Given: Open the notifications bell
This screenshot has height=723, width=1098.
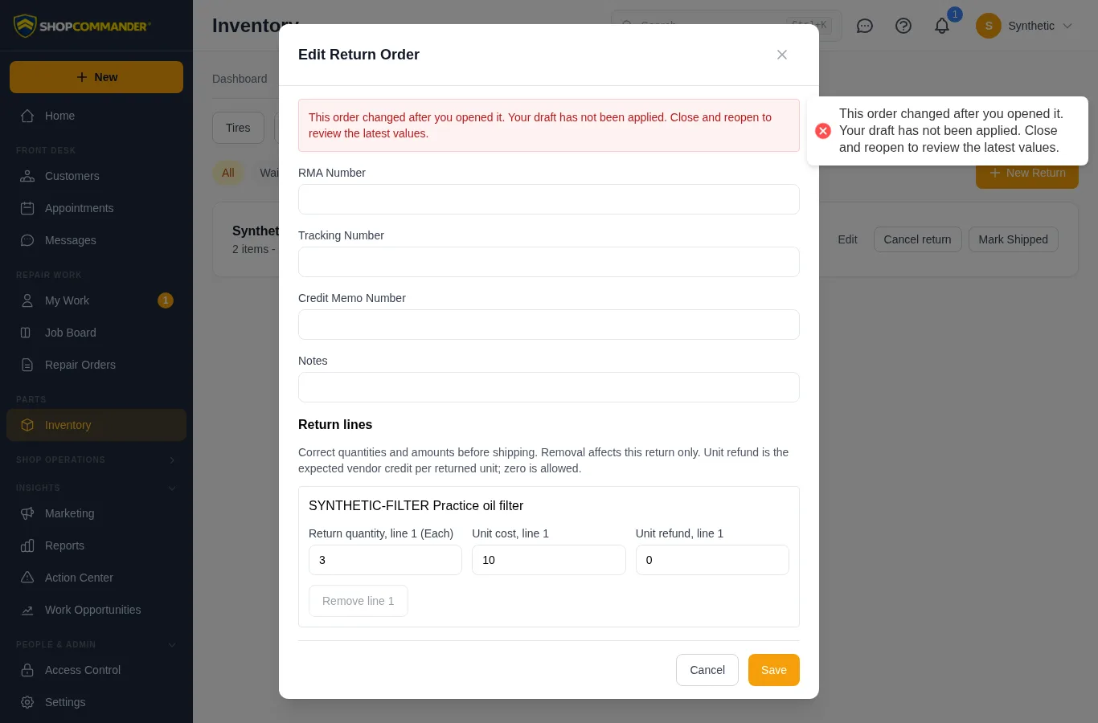Looking at the screenshot, I should coord(942,26).
